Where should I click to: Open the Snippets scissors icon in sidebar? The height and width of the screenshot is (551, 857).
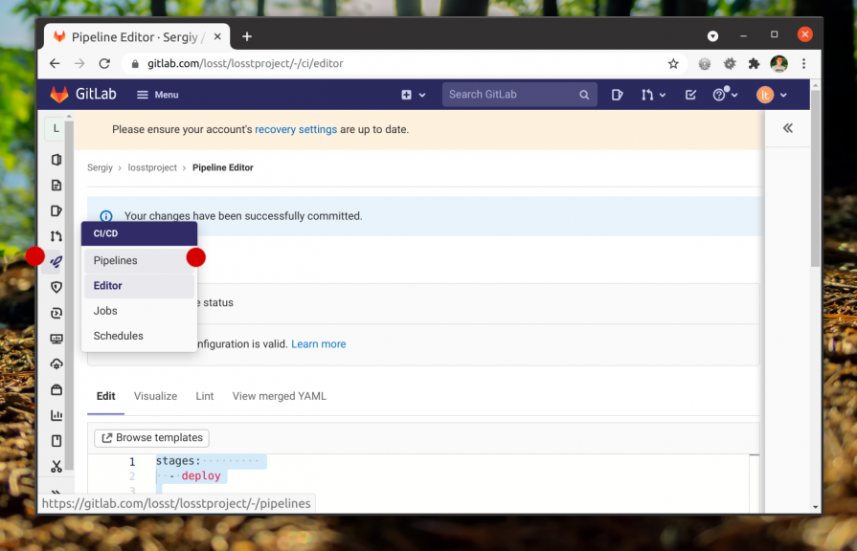(56, 467)
